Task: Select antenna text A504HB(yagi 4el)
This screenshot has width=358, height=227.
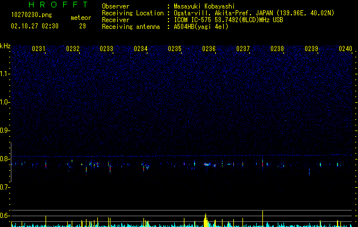Action: click(201, 27)
